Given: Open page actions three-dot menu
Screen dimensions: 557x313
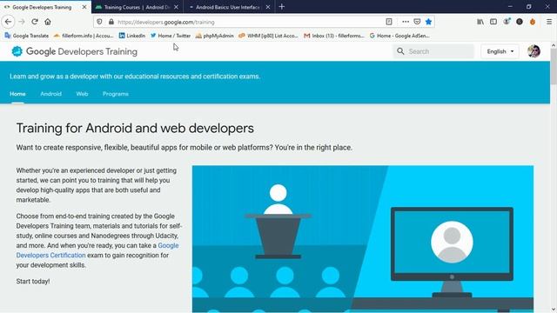Looking at the screenshot, I should point(406,22).
